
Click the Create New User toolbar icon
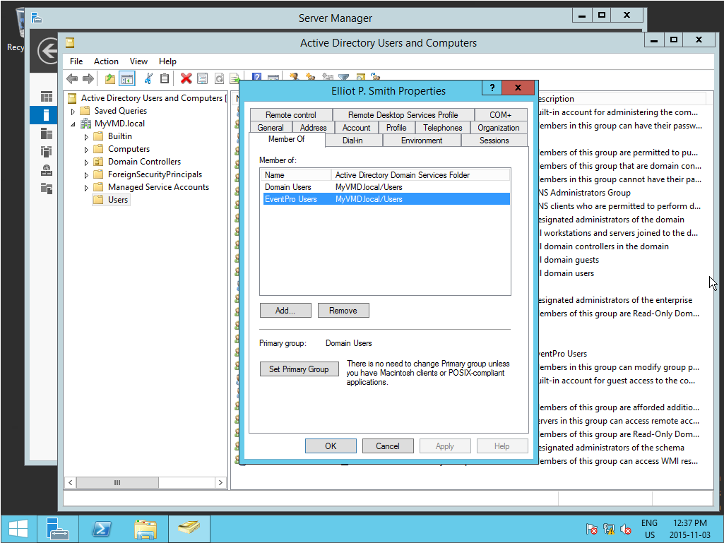tap(294, 77)
